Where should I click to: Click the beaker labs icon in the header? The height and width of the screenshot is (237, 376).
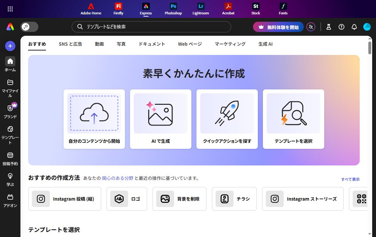pos(328,27)
